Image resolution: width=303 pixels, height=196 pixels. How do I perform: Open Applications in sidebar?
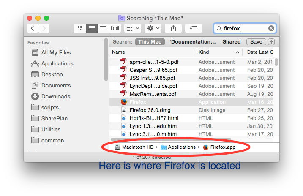click(52, 63)
